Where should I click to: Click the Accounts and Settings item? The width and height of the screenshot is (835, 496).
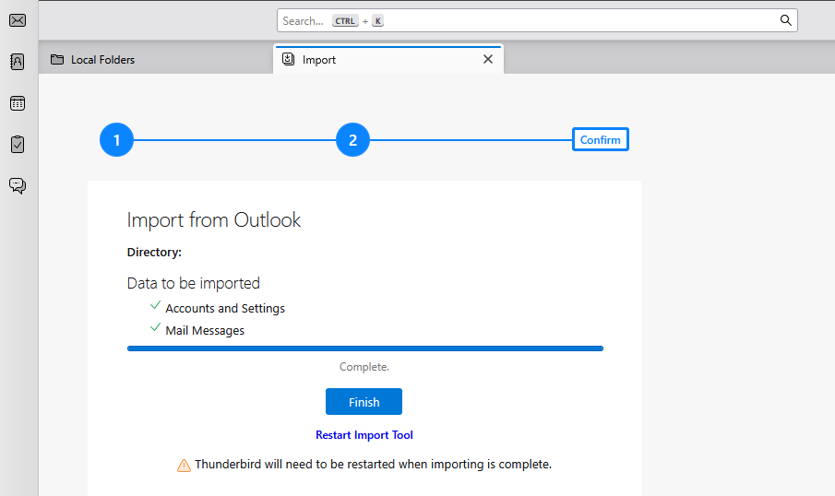(225, 309)
